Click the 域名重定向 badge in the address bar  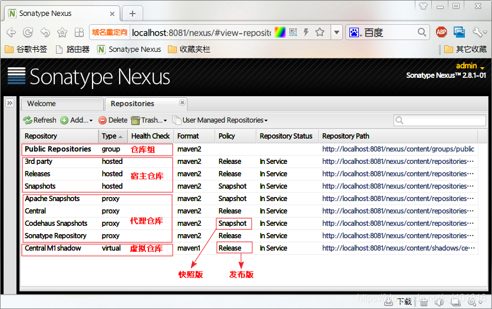[x=110, y=32]
